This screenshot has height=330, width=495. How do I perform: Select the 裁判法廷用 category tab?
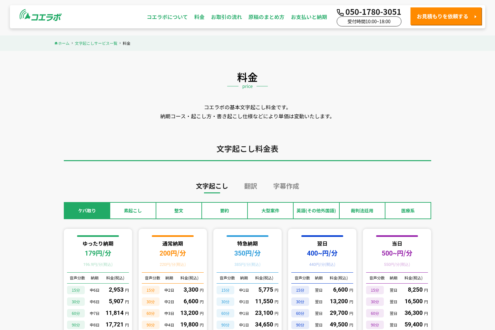(362, 211)
